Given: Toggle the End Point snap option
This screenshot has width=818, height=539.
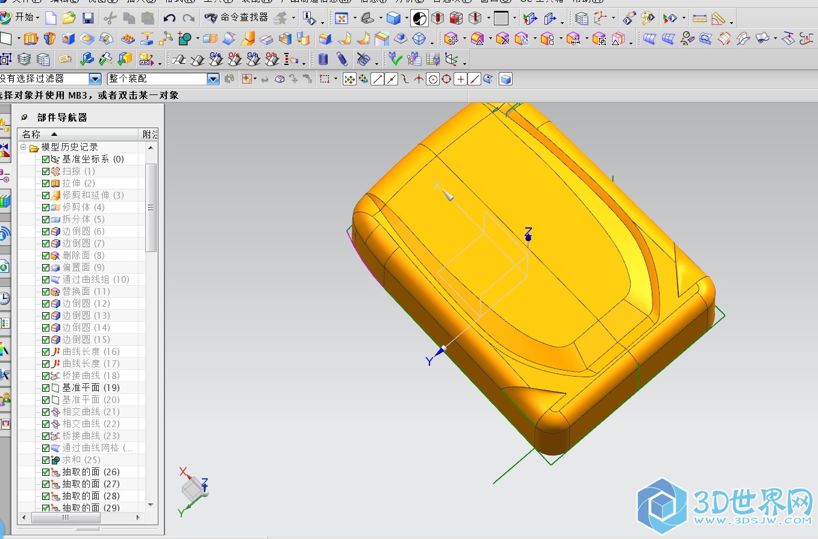Looking at the screenshot, I should [378, 79].
